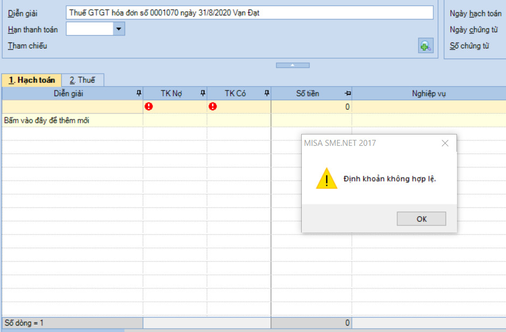Collapse the header panel with arrow bar
506x332 pixels.
pos(293,66)
